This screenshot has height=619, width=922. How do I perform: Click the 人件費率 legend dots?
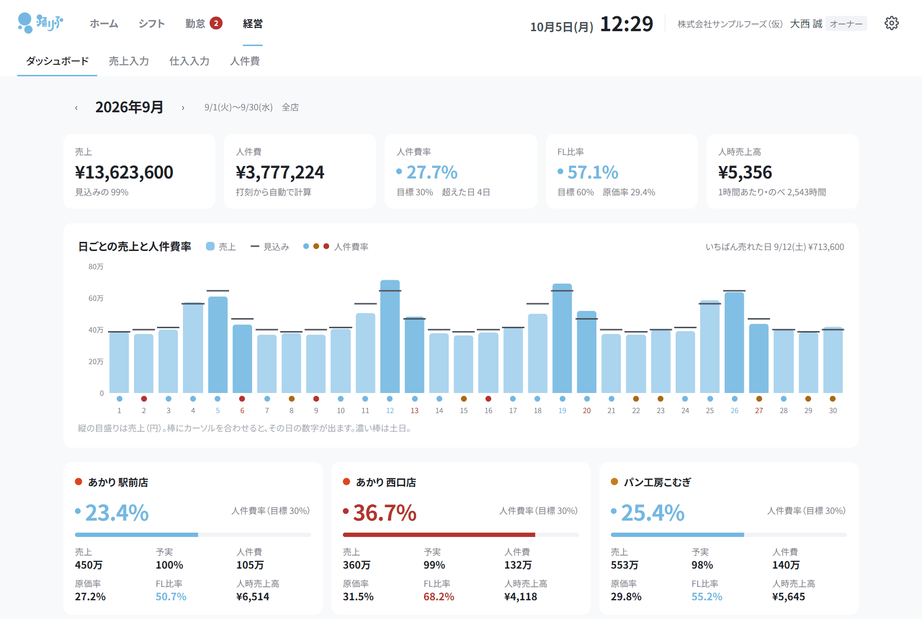pyautogui.click(x=316, y=246)
